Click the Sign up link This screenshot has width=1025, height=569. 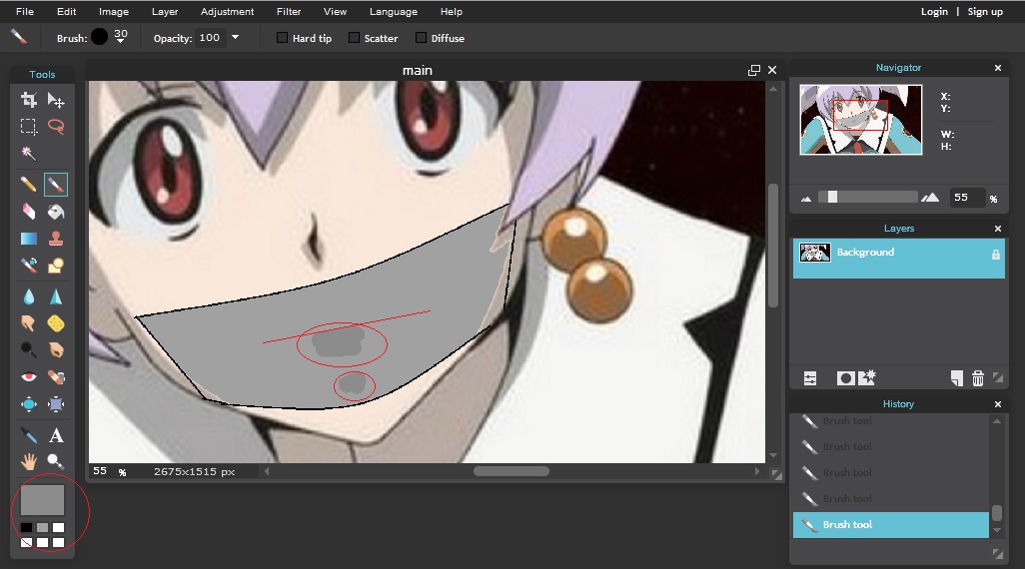pyautogui.click(x=985, y=11)
